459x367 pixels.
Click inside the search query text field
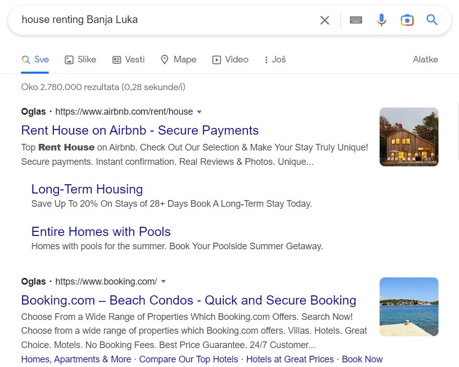pos(164,20)
